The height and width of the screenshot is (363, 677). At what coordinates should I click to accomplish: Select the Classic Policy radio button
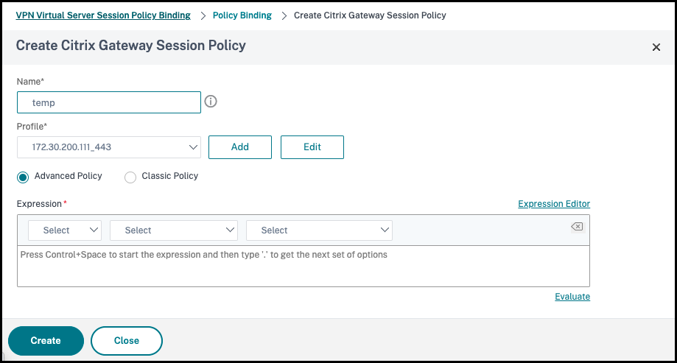click(130, 177)
